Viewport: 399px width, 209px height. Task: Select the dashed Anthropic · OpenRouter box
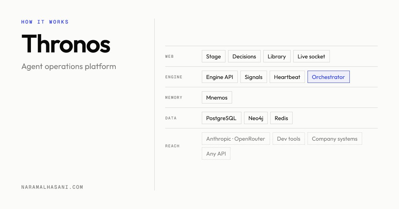pos(236,139)
